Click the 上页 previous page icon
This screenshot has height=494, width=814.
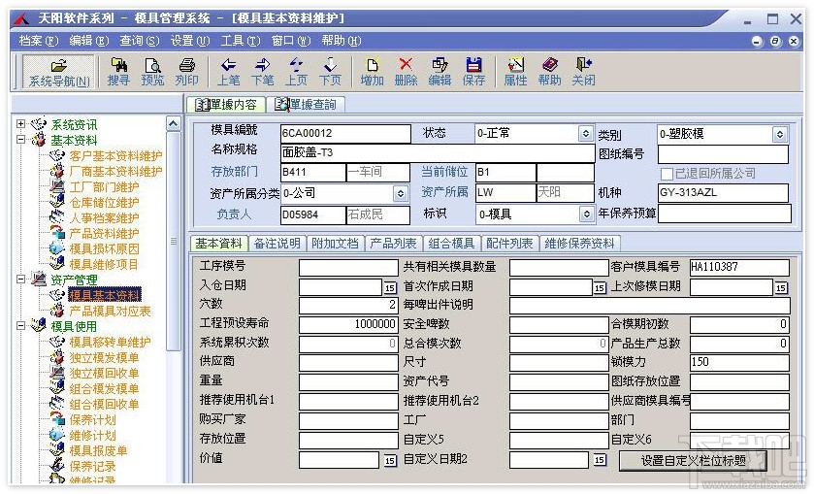click(x=297, y=72)
